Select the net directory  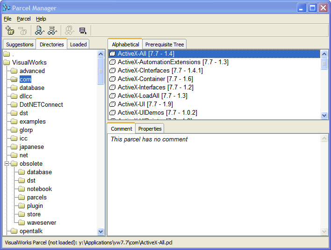(24, 155)
